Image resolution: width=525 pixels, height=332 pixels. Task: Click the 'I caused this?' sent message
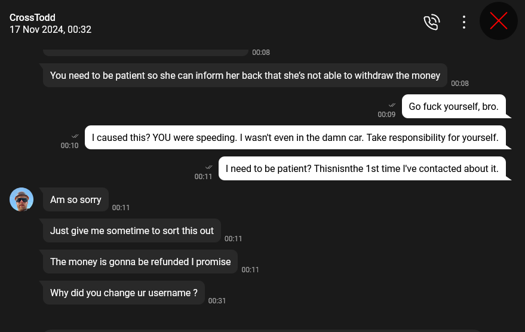[x=295, y=137]
